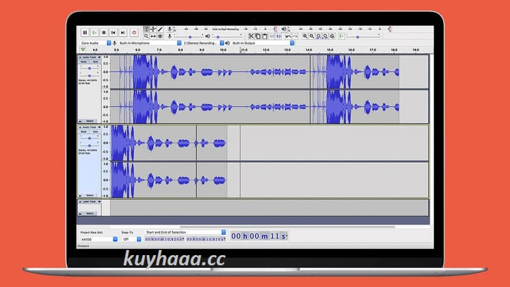Image resolution: width=510 pixels, height=287 pixels.
Task: Choose the Draw (pencil) tool
Action: (x=160, y=29)
